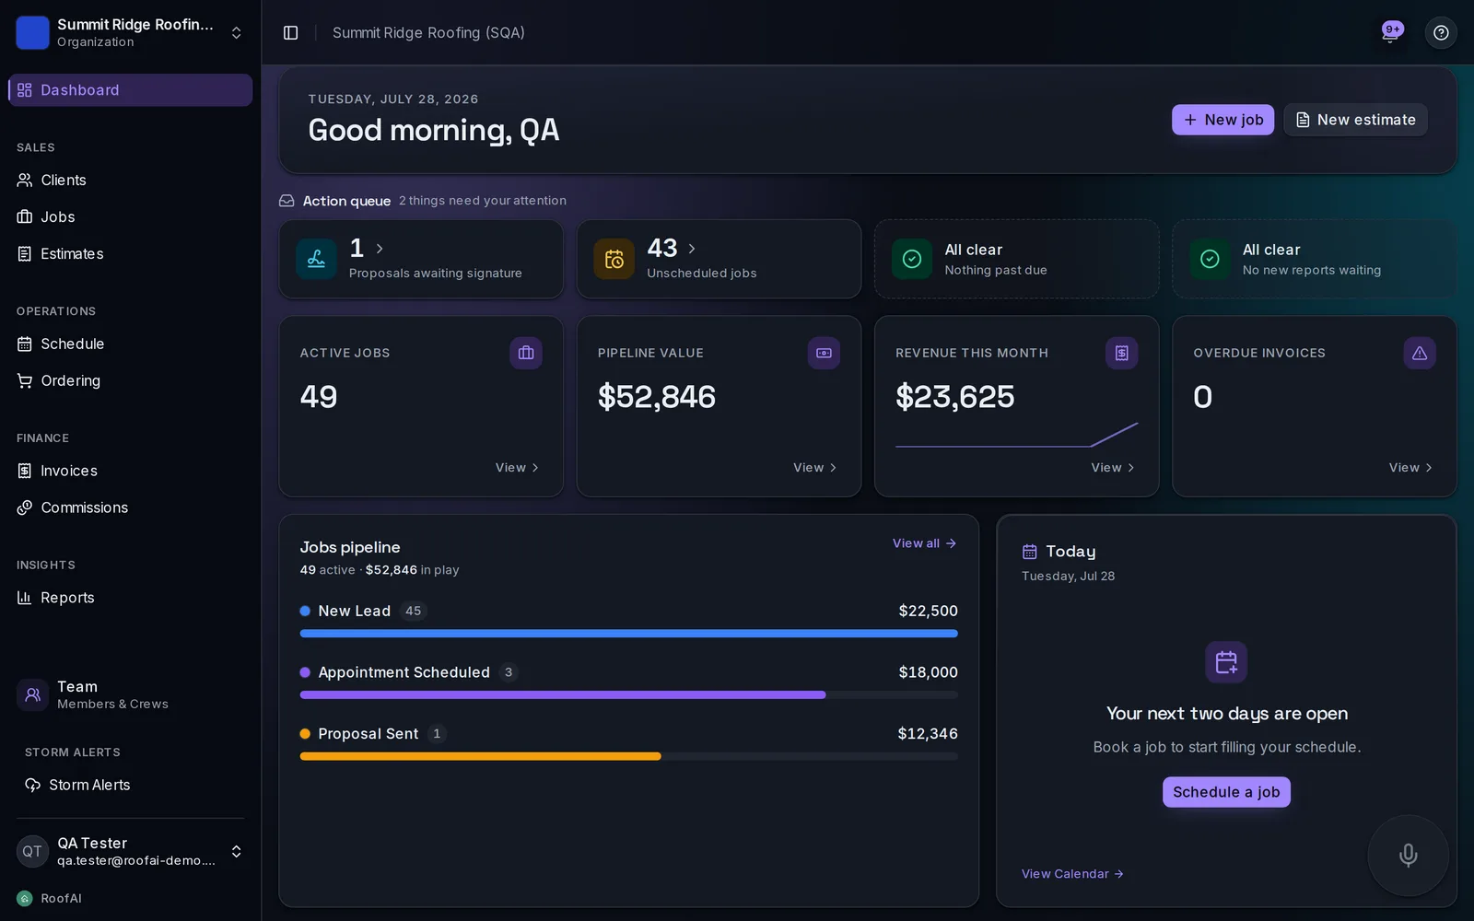Click the Schedule a job button
1474x921 pixels.
point(1226,792)
